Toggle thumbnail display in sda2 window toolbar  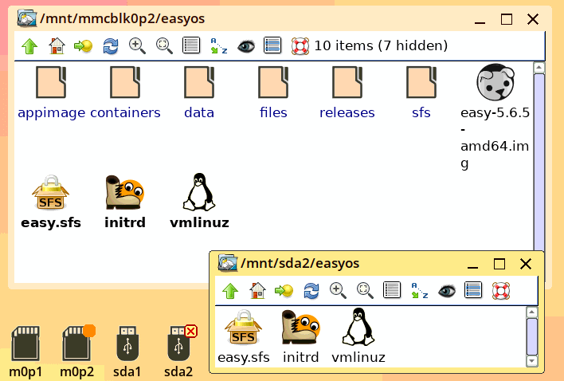[x=473, y=290]
